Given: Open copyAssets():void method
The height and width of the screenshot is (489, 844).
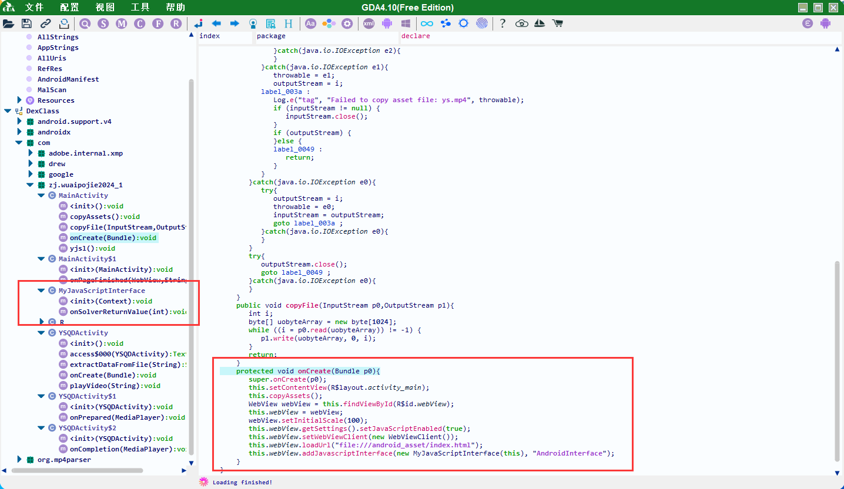Looking at the screenshot, I should (x=105, y=217).
